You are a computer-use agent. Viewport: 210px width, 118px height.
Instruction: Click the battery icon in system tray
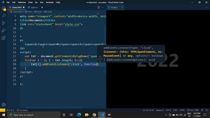coord(177,115)
